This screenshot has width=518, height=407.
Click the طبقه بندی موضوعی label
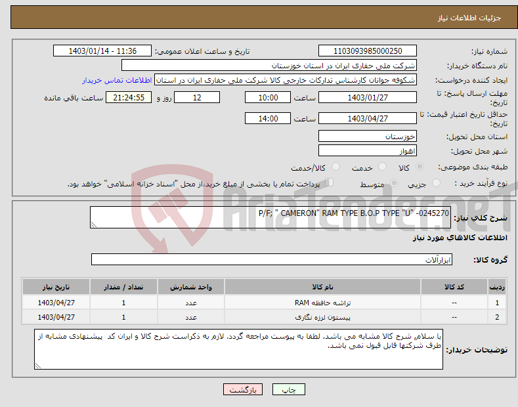[473, 167]
